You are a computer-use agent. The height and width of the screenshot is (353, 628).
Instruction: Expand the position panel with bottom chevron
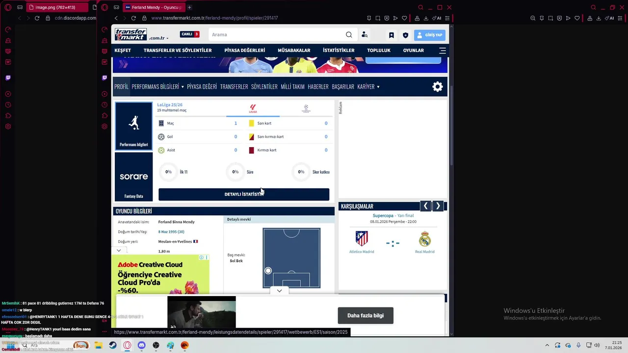pyautogui.click(x=279, y=291)
